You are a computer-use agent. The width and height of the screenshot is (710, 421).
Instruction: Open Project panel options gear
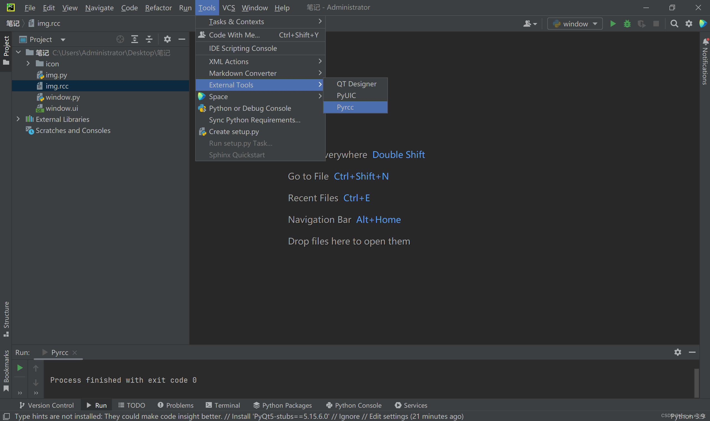pos(167,39)
